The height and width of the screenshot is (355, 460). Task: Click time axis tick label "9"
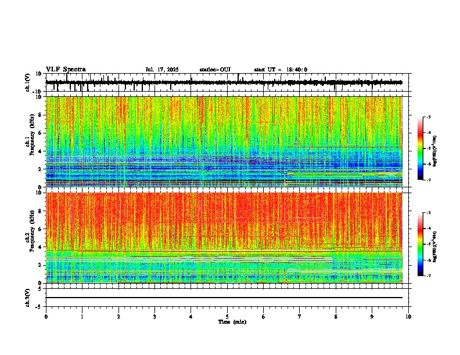(372, 317)
